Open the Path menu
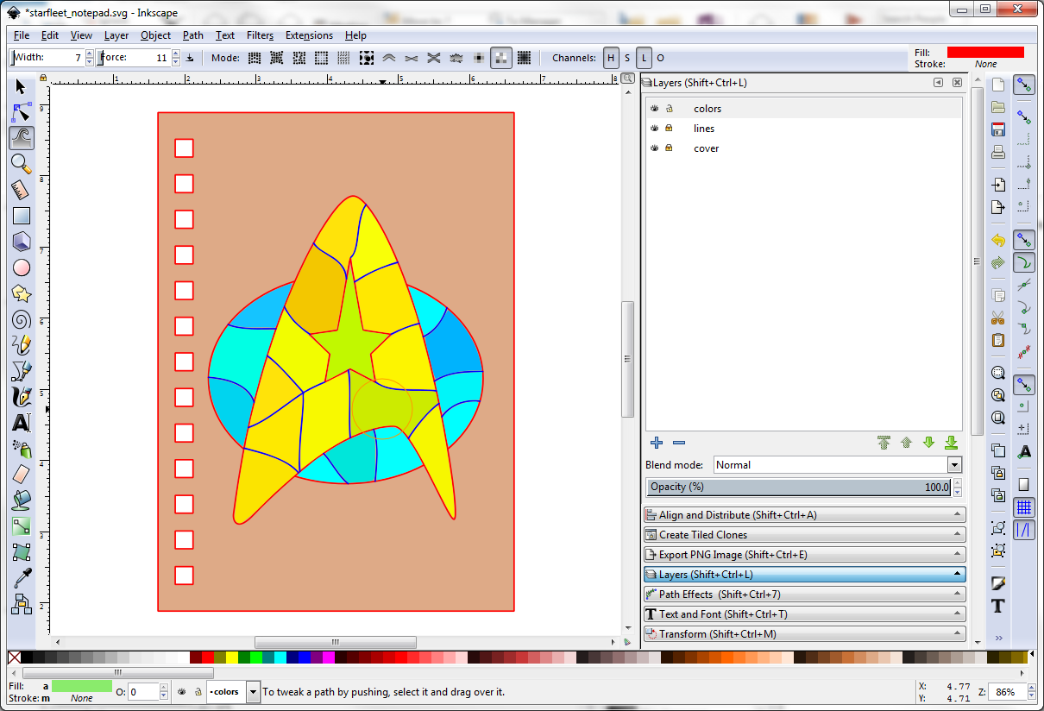The height and width of the screenshot is (711, 1044). click(193, 35)
